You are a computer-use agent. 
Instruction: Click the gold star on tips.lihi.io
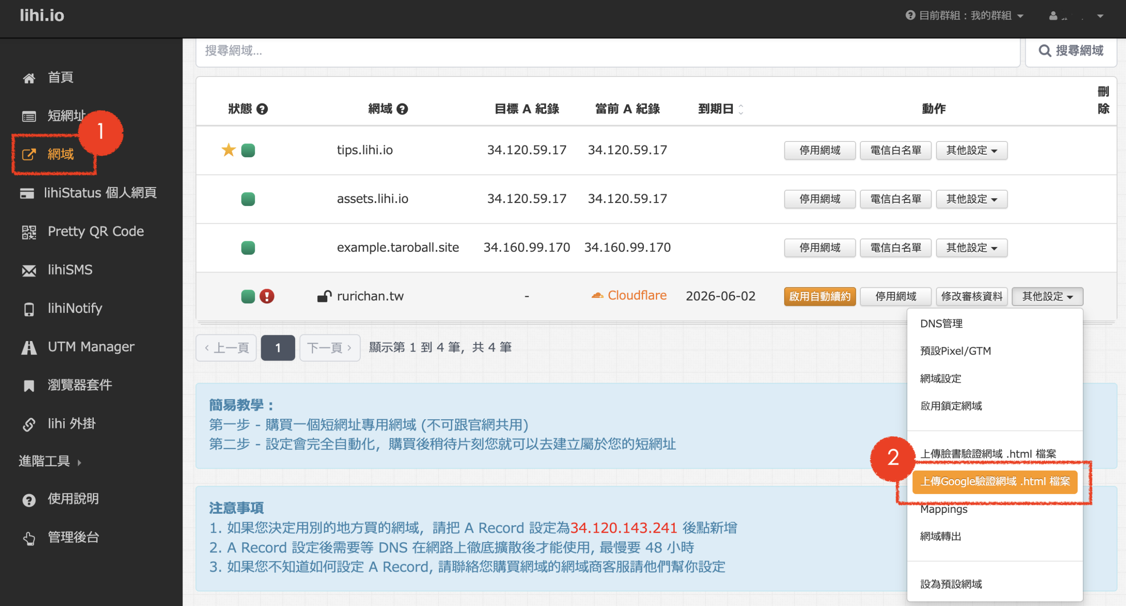(228, 150)
